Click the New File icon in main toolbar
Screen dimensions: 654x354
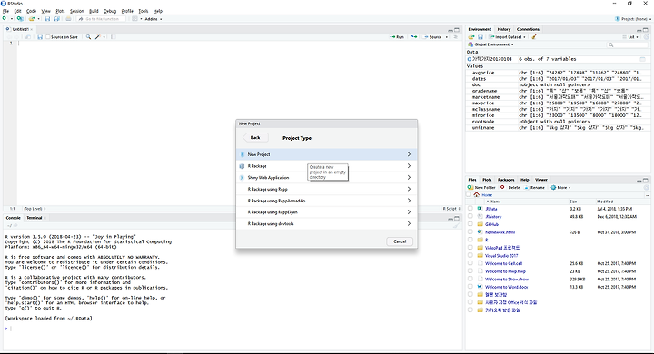click(5, 19)
